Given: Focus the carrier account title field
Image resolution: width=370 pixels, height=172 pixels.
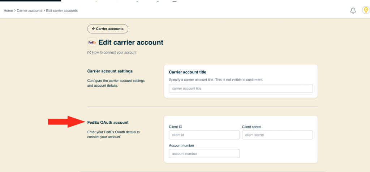Looking at the screenshot, I should (241, 89).
